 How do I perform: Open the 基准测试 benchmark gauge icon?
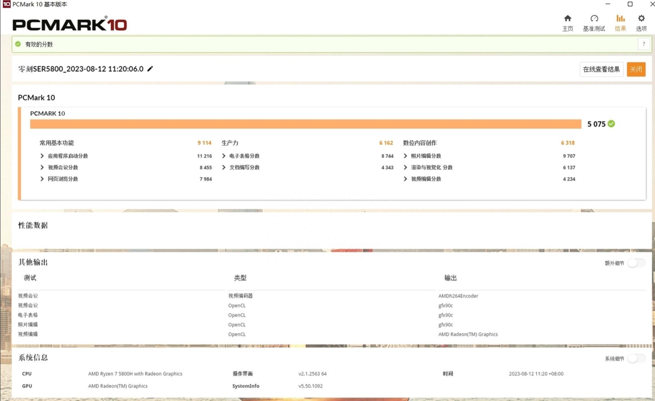pyautogui.click(x=594, y=19)
